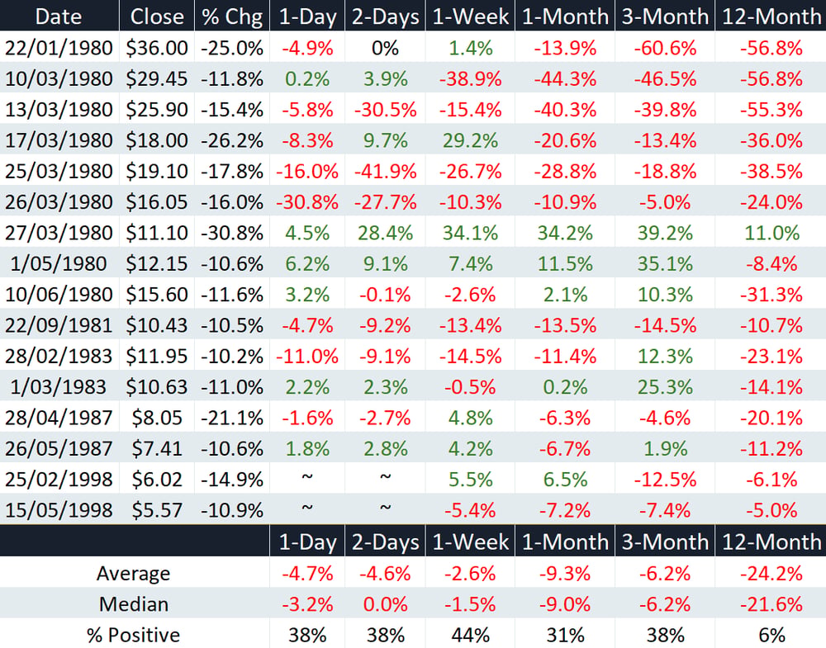The width and height of the screenshot is (826, 648).
Task: Click the Date column header
Action: [x=59, y=17]
